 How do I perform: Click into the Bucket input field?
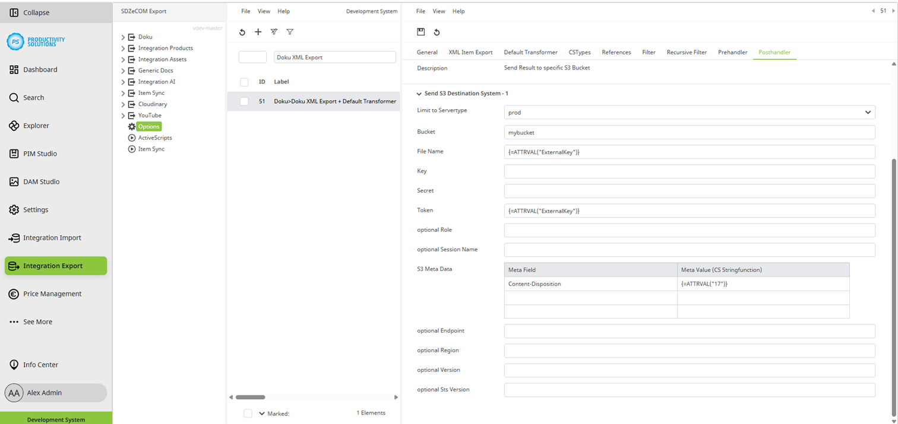coord(689,132)
